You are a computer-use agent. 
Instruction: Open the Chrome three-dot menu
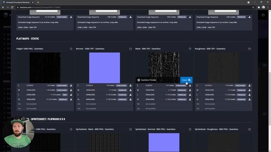click(x=268, y=8)
